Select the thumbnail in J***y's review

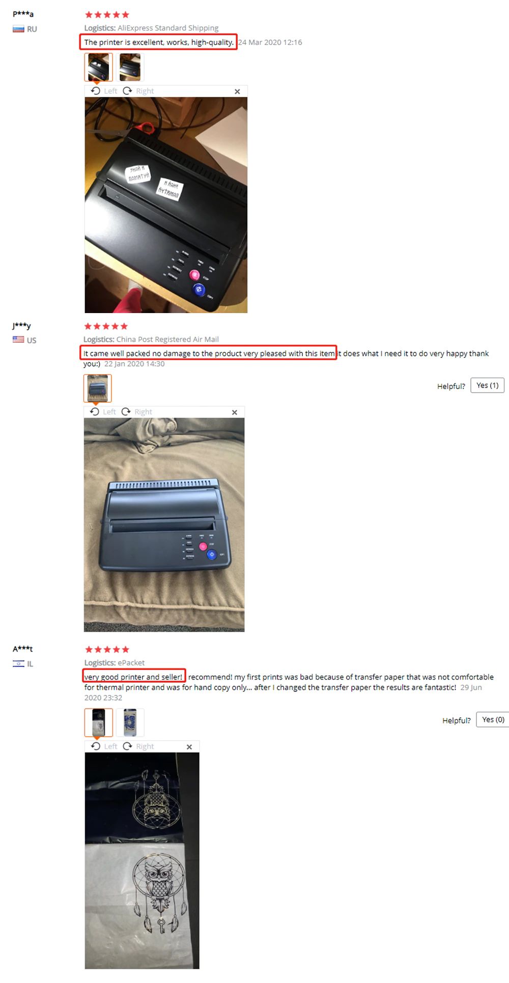pyautogui.click(x=98, y=389)
